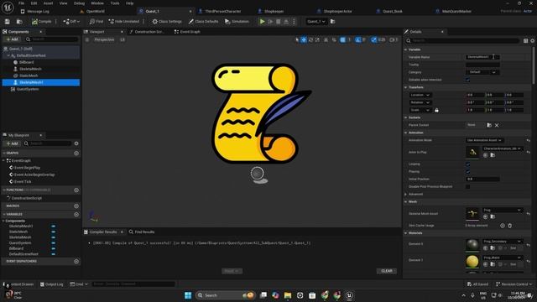Toggle the Playing checkbox
Image resolution: width=537 pixels, height=302 pixels.
point(468,171)
